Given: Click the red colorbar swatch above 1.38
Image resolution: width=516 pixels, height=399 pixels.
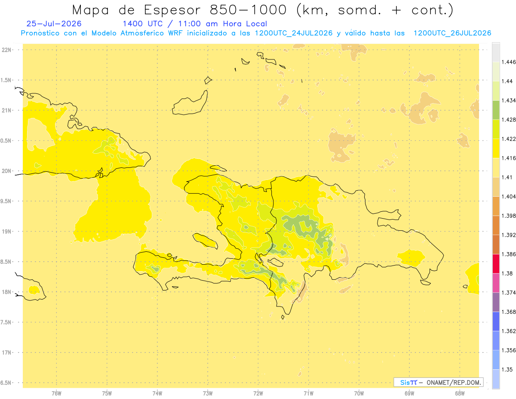Looking at the screenshot, I should [x=496, y=263].
